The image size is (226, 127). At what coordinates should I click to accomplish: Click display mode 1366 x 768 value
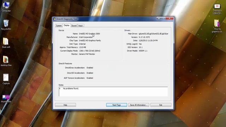coord(89,51)
